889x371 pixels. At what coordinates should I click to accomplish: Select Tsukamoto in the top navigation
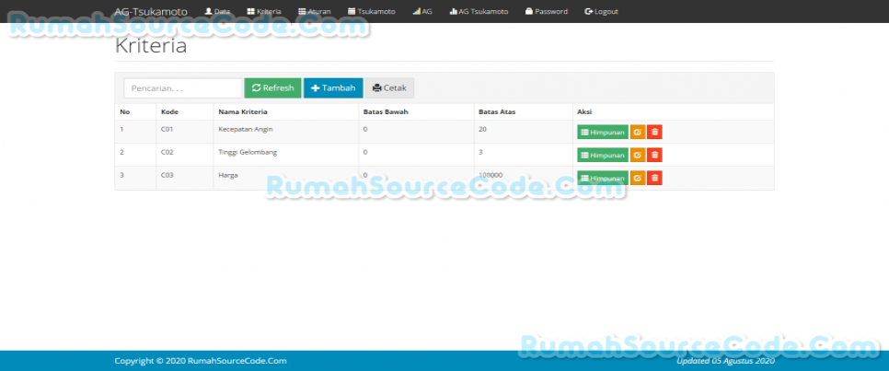click(x=372, y=11)
